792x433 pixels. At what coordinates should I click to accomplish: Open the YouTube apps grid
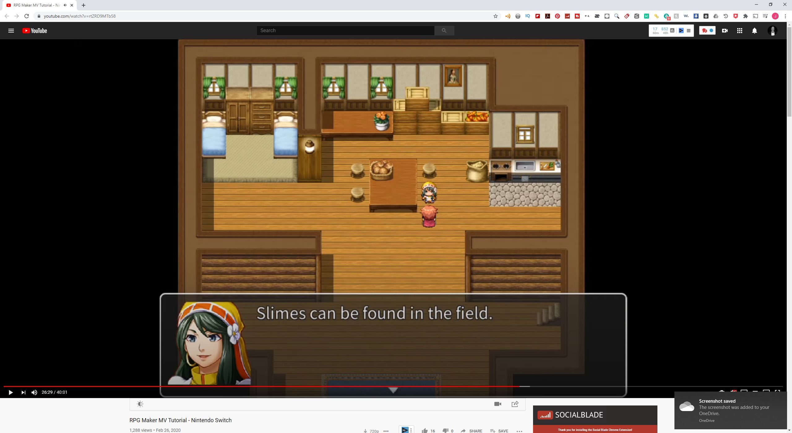(740, 31)
